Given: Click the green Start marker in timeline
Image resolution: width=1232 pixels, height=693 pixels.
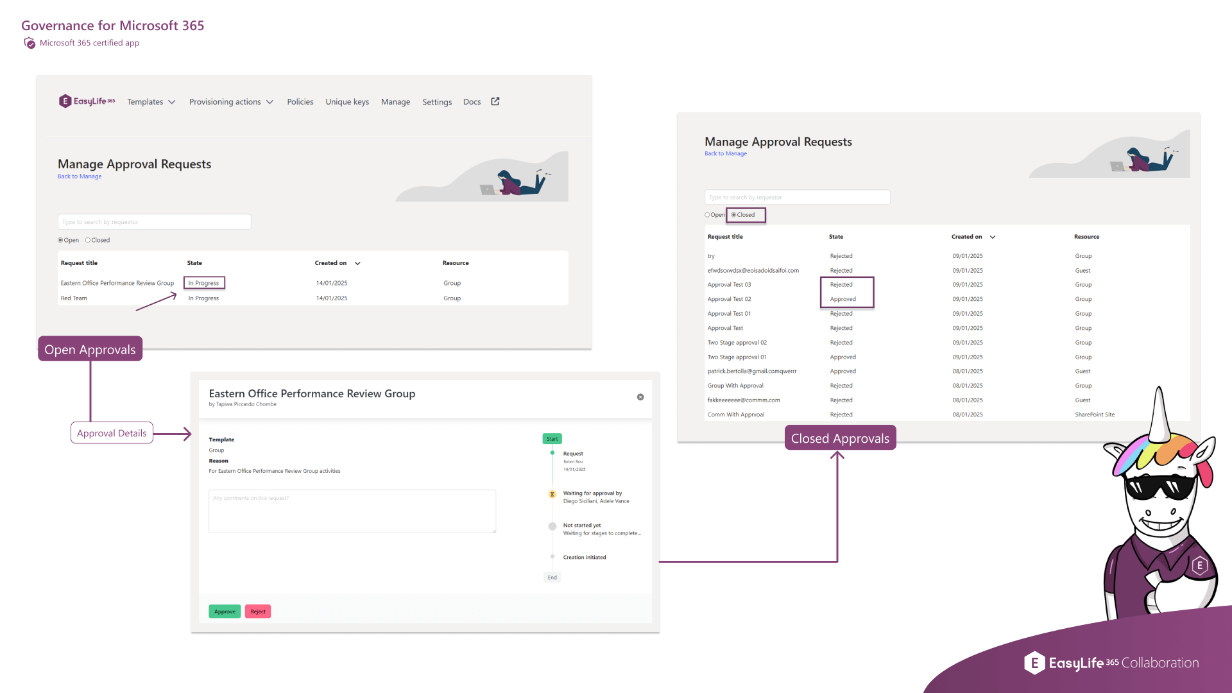Looking at the screenshot, I should [x=552, y=439].
